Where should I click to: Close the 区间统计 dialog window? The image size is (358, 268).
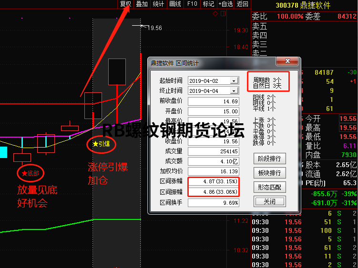point(269,201)
